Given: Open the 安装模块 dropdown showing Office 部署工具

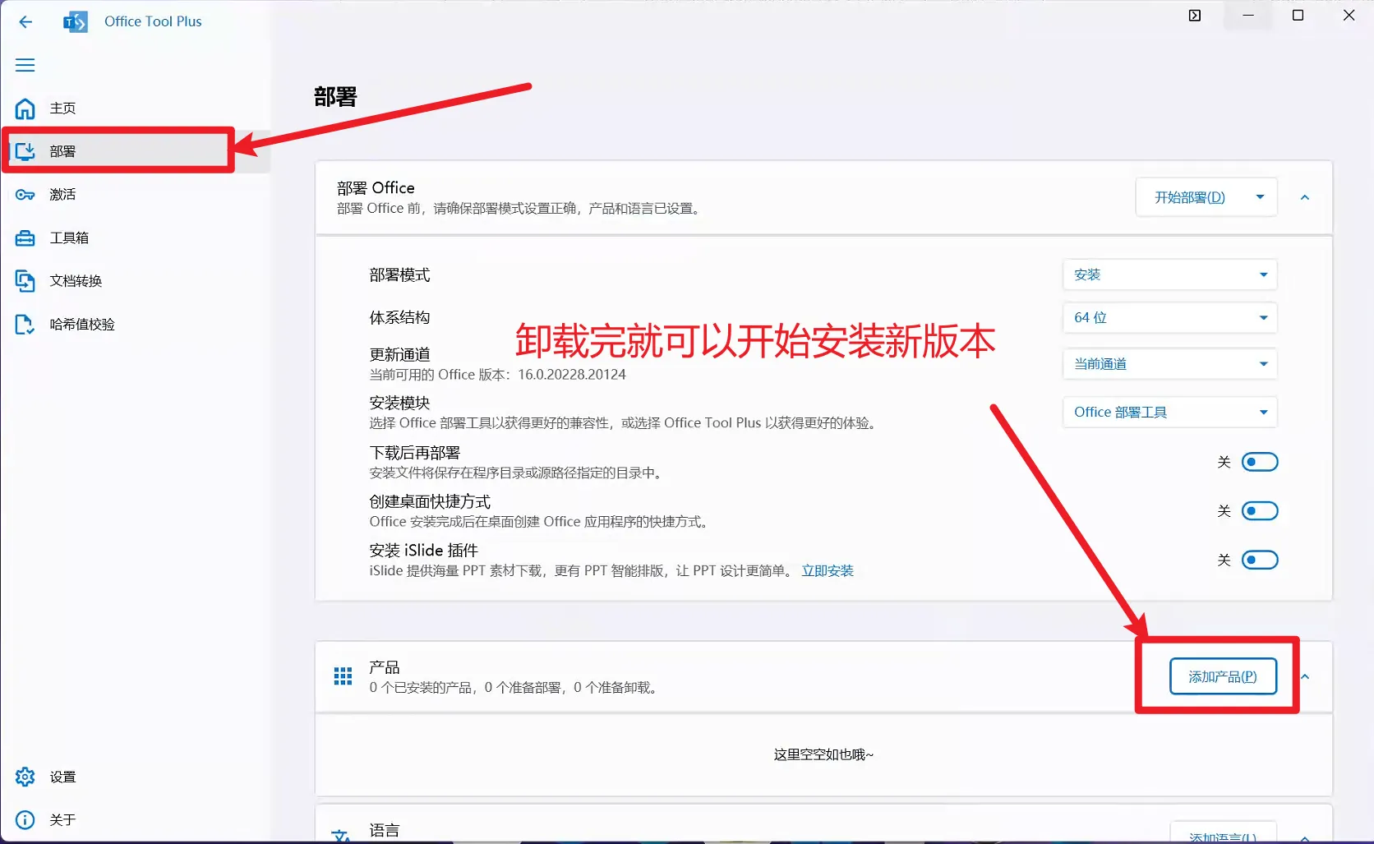Looking at the screenshot, I should tap(1170, 413).
